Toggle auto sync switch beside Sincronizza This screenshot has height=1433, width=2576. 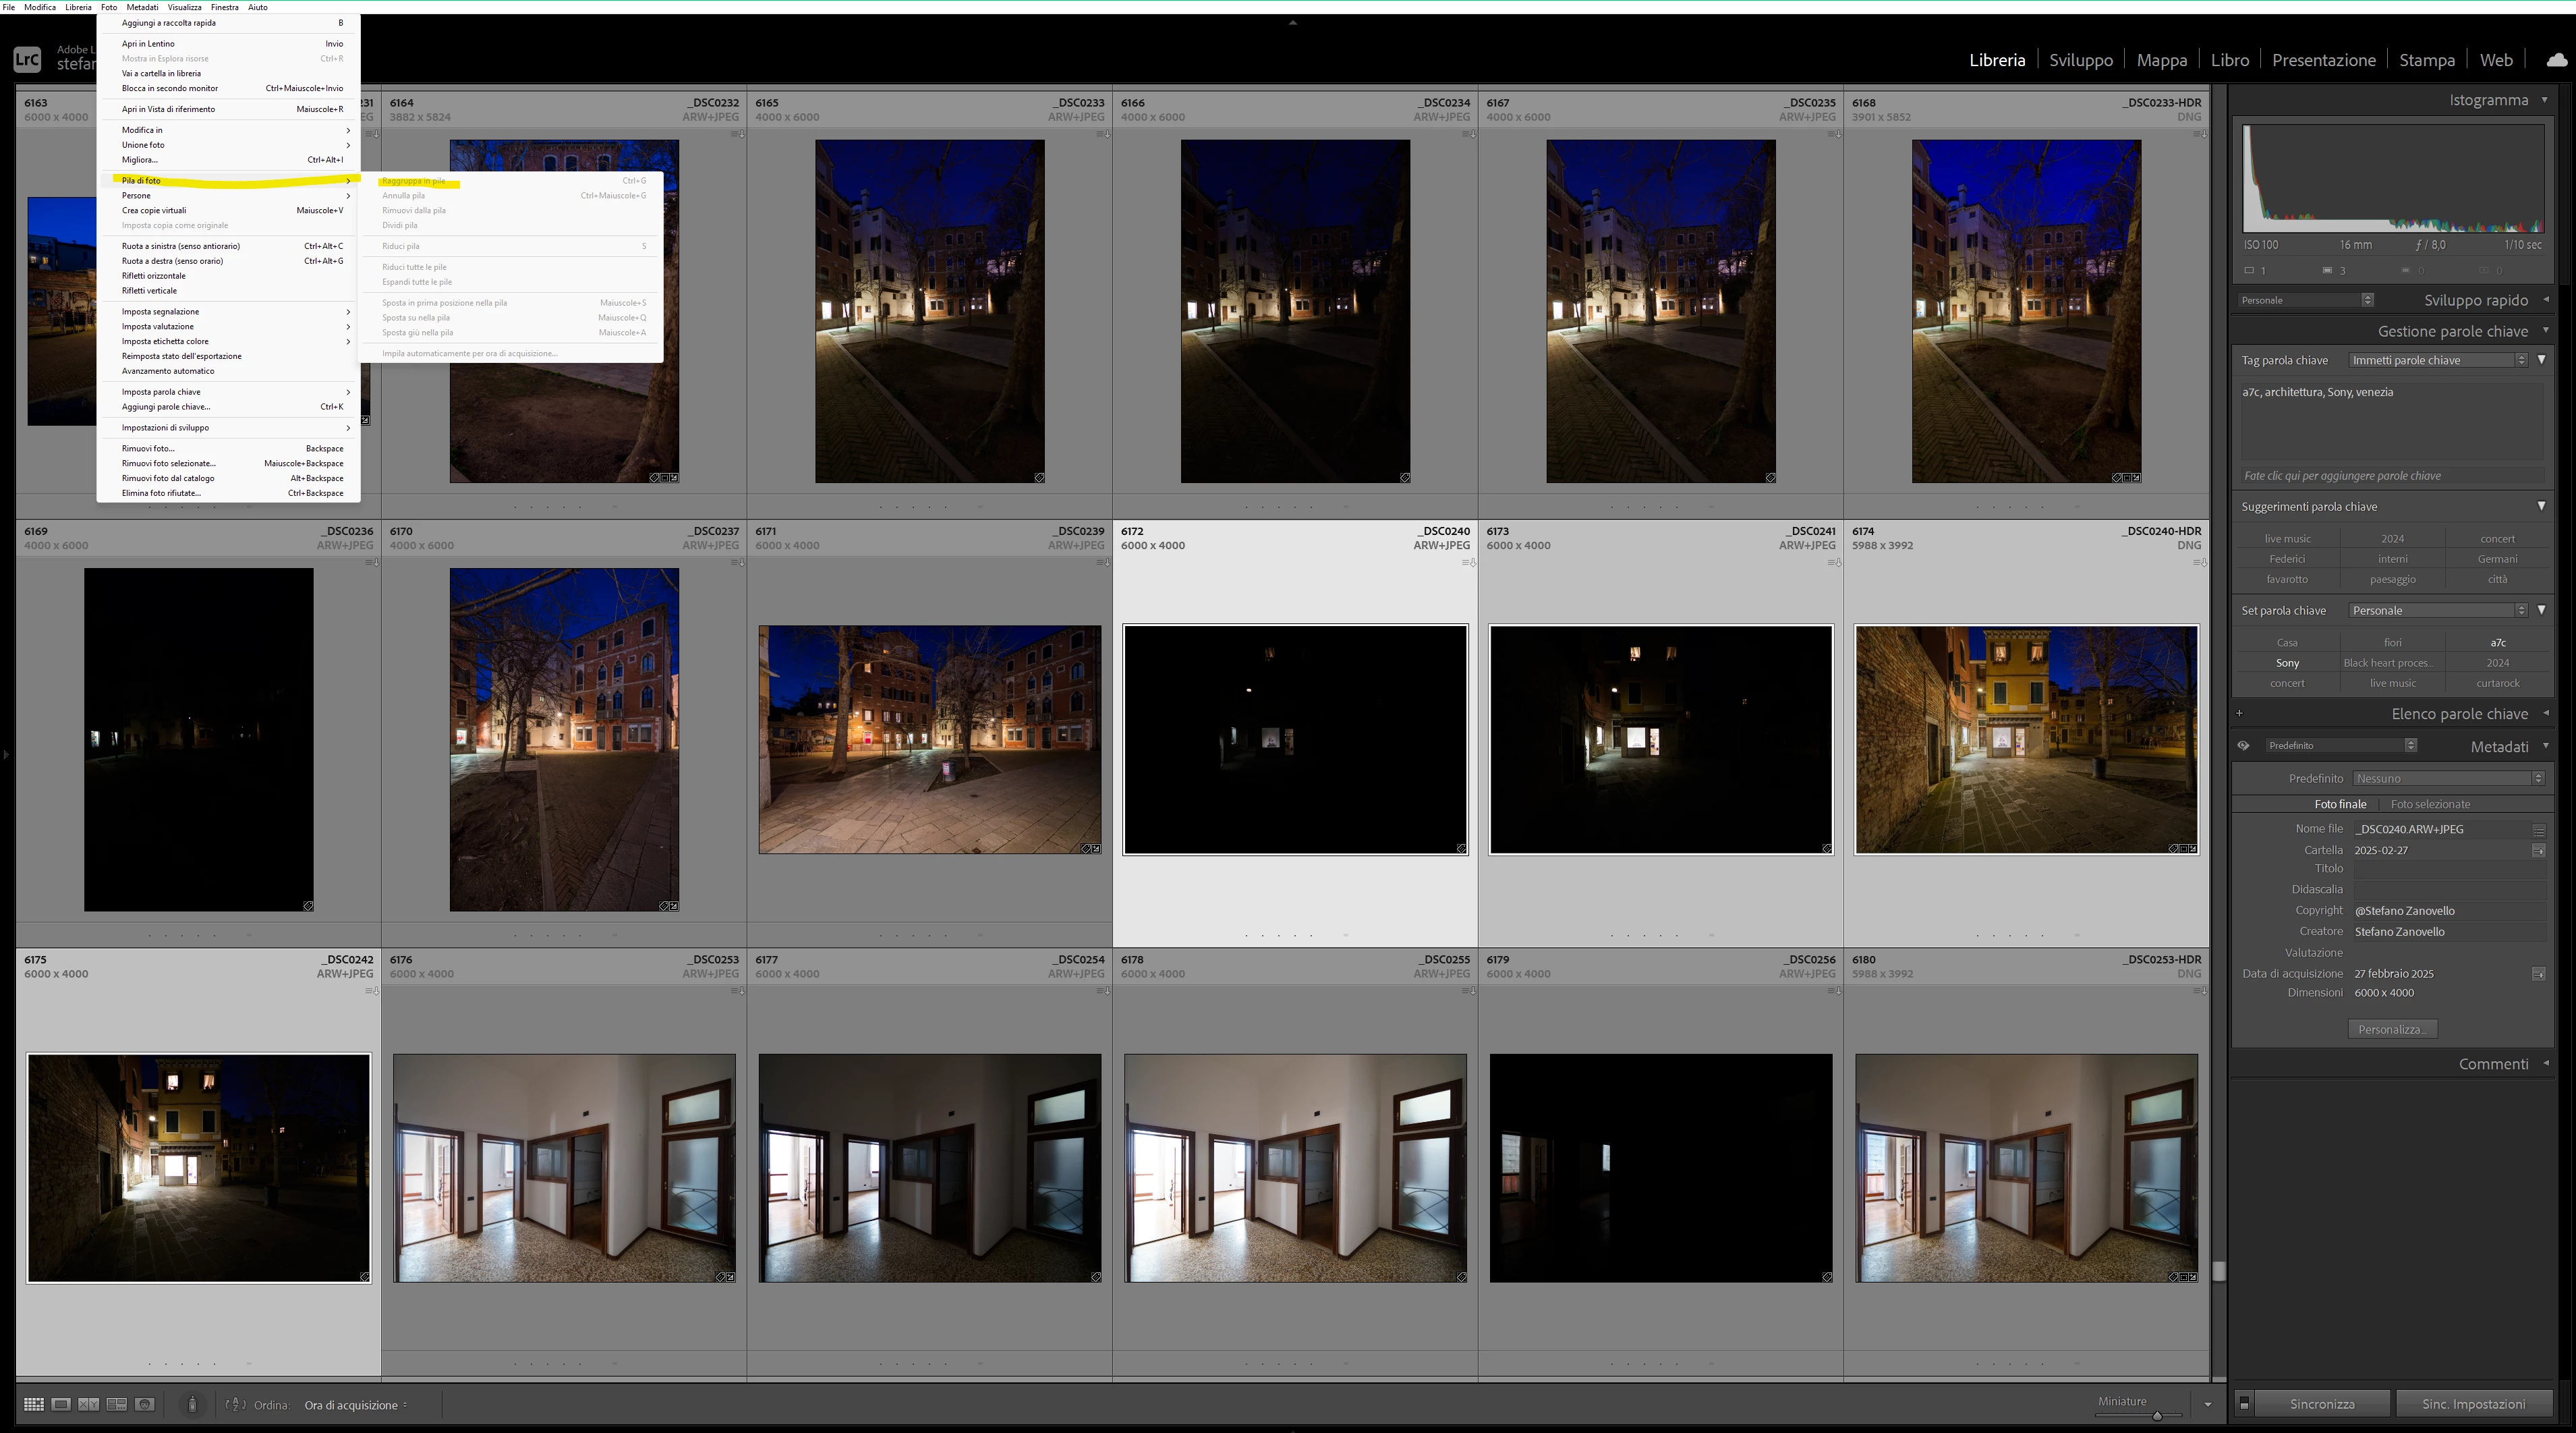click(x=2243, y=1404)
